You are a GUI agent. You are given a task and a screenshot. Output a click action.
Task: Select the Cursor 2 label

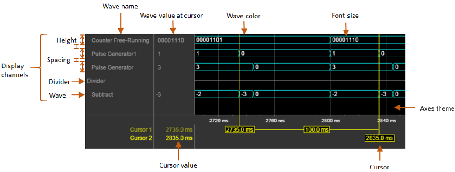point(141,138)
